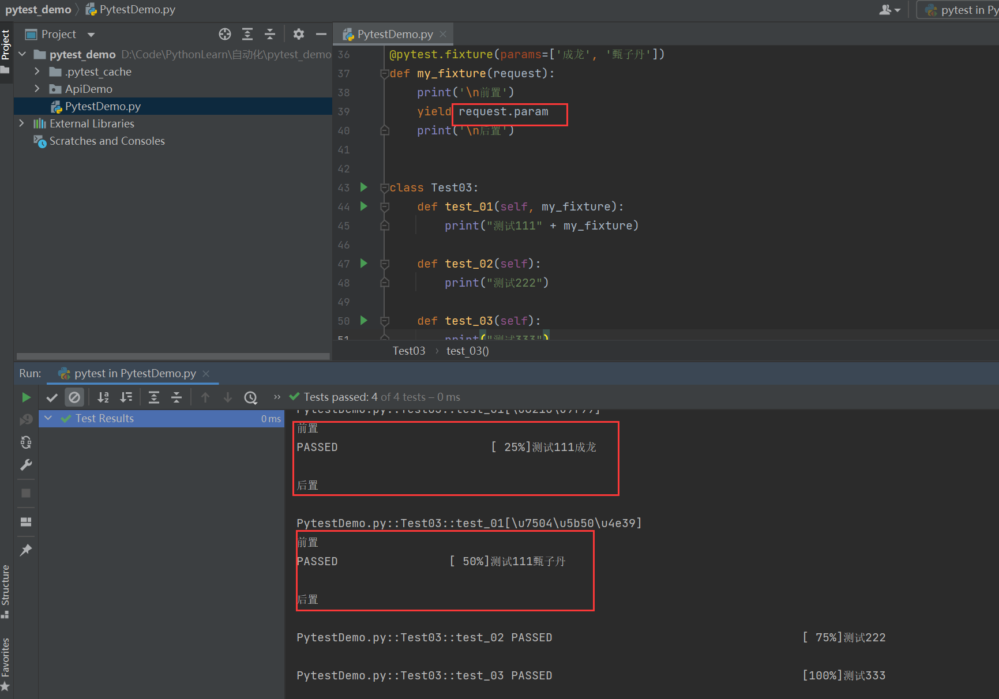Expand all in Project panel
Screen dimensions: 999x699
[x=247, y=34]
